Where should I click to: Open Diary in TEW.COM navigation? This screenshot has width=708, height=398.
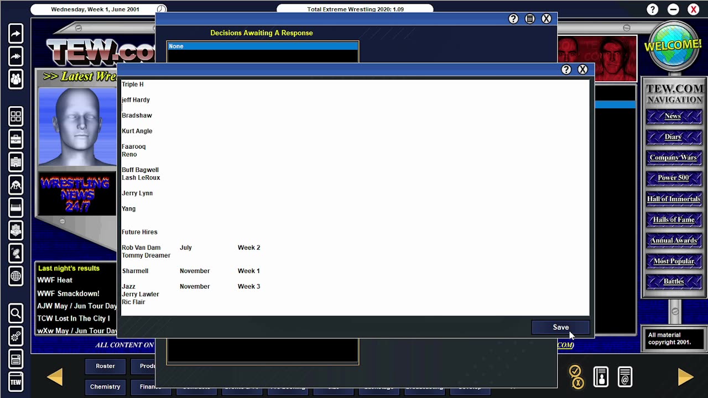(673, 137)
